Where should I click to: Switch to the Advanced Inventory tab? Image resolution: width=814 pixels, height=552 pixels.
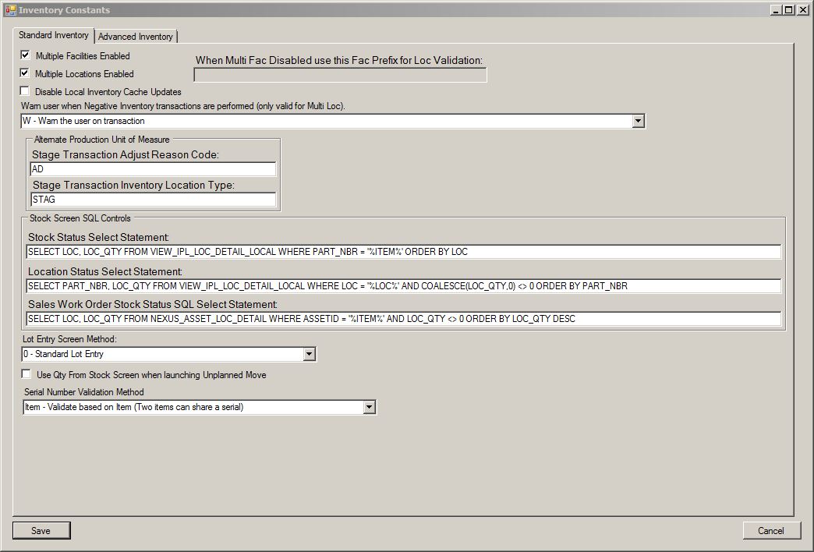pos(136,37)
